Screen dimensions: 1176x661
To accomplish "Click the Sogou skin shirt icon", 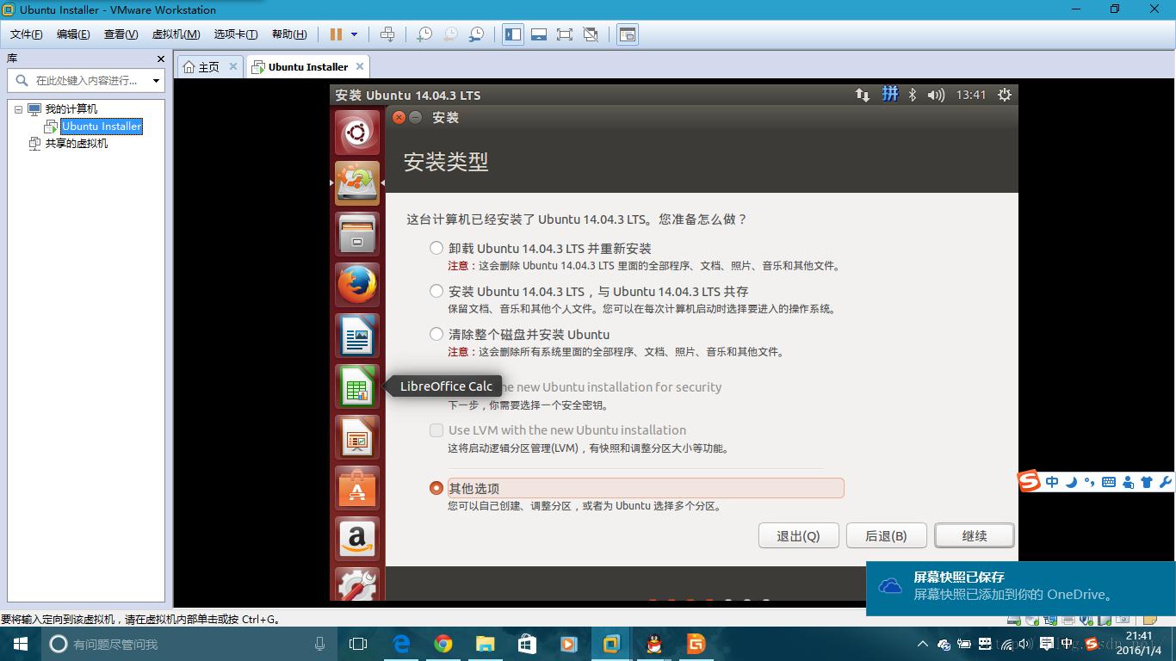I will click(1147, 482).
